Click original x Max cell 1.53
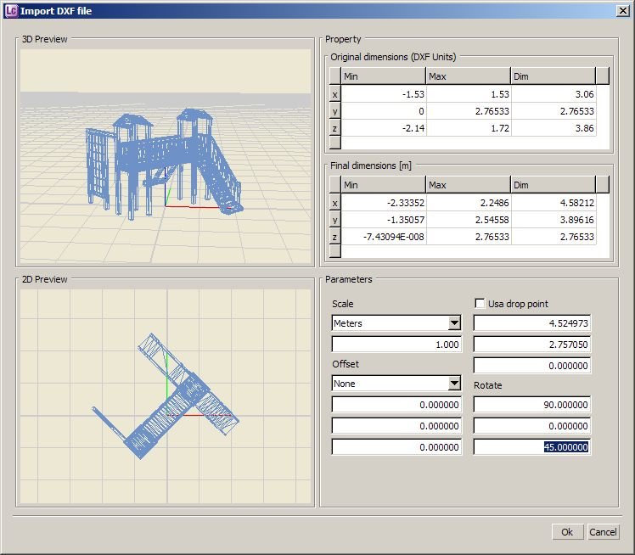The height and width of the screenshot is (555, 635). pos(469,94)
